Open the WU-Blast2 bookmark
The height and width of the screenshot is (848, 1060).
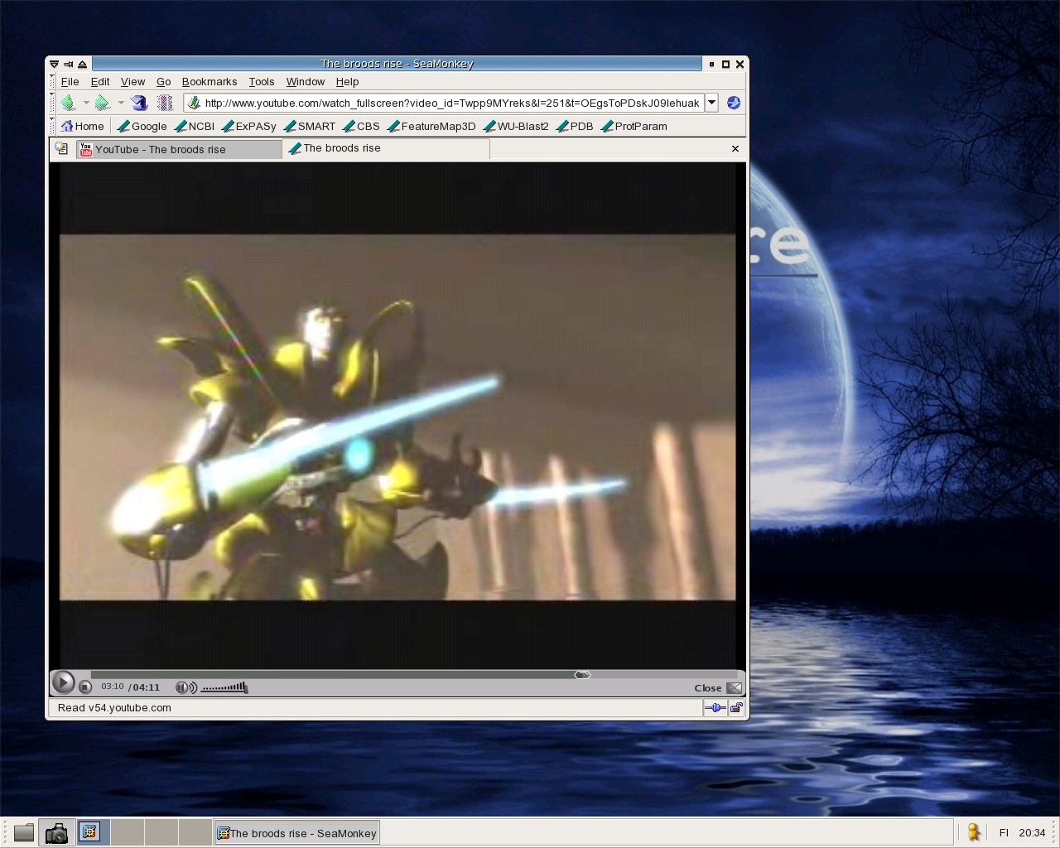516,126
